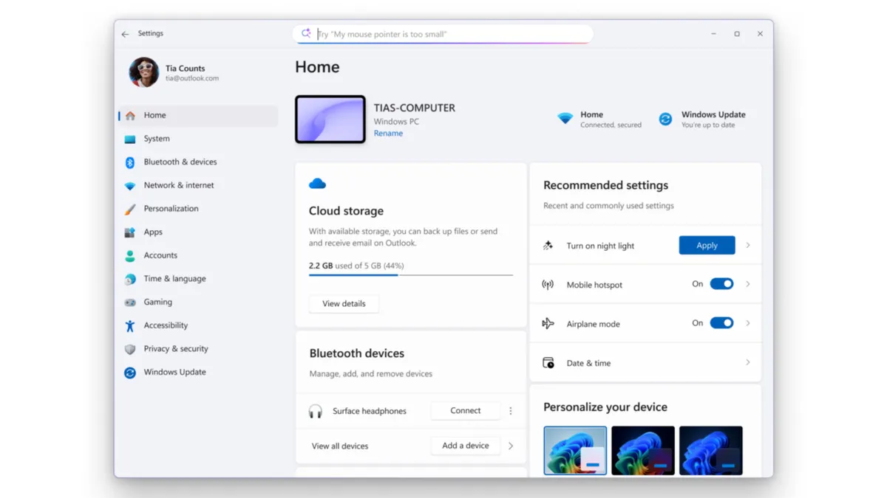Open Gaming settings from the sidebar
Image resolution: width=887 pixels, height=498 pixels.
tap(158, 302)
